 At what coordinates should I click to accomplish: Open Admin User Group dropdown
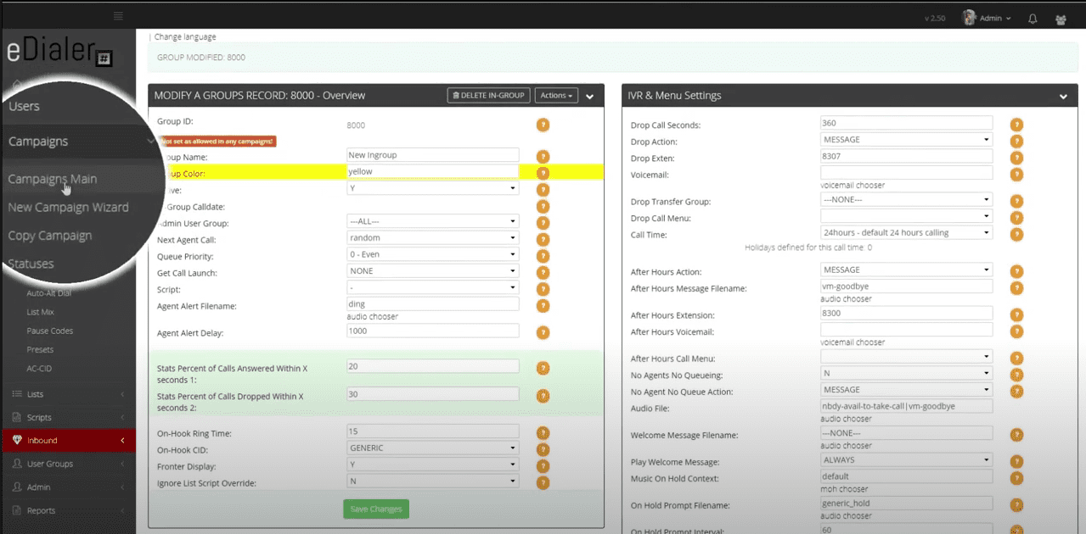433,221
